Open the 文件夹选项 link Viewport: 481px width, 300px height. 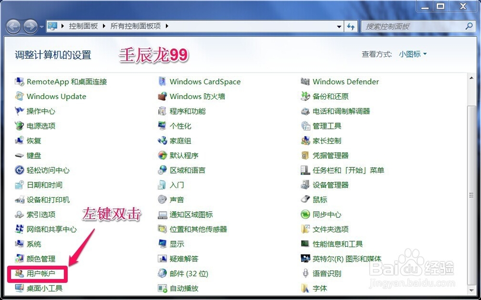click(x=330, y=229)
